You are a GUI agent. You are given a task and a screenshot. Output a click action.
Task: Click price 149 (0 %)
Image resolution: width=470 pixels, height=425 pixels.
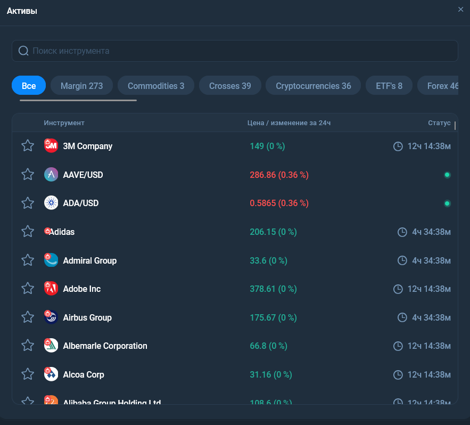click(x=267, y=146)
